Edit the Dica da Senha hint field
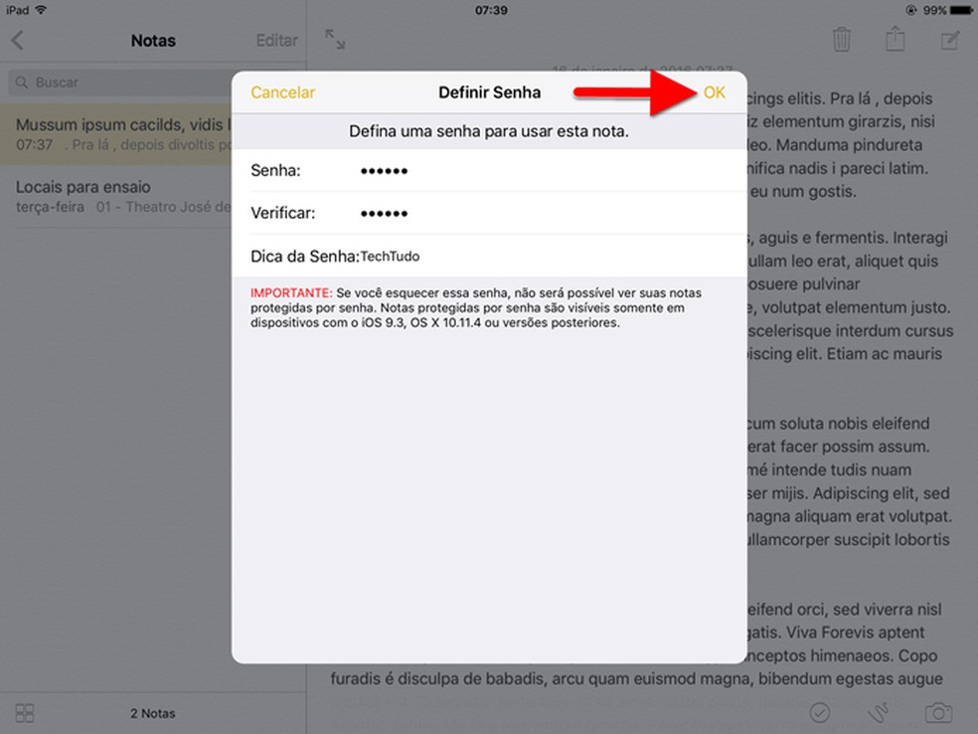 pyautogui.click(x=489, y=256)
